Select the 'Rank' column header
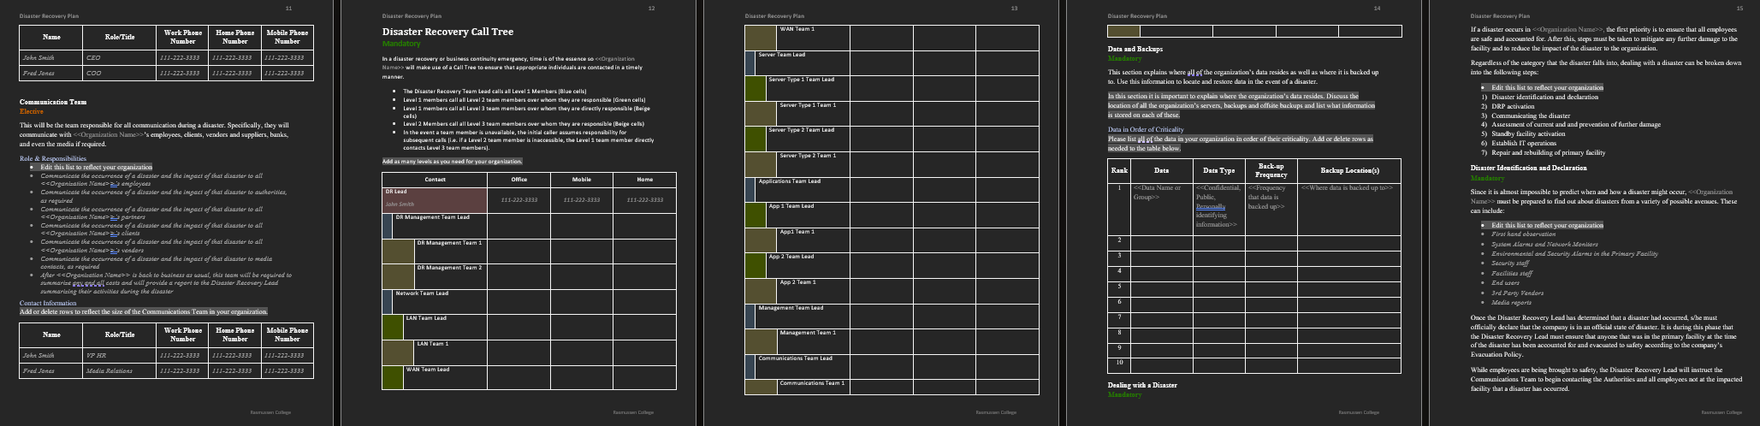Viewport: 1760px width, 426px height. tap(1119, 170)
